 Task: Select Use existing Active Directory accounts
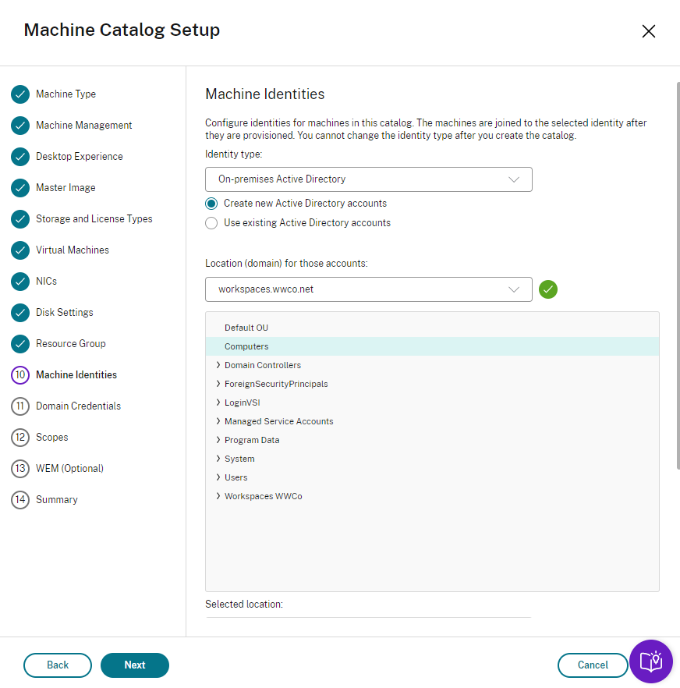tap(211, 223)
